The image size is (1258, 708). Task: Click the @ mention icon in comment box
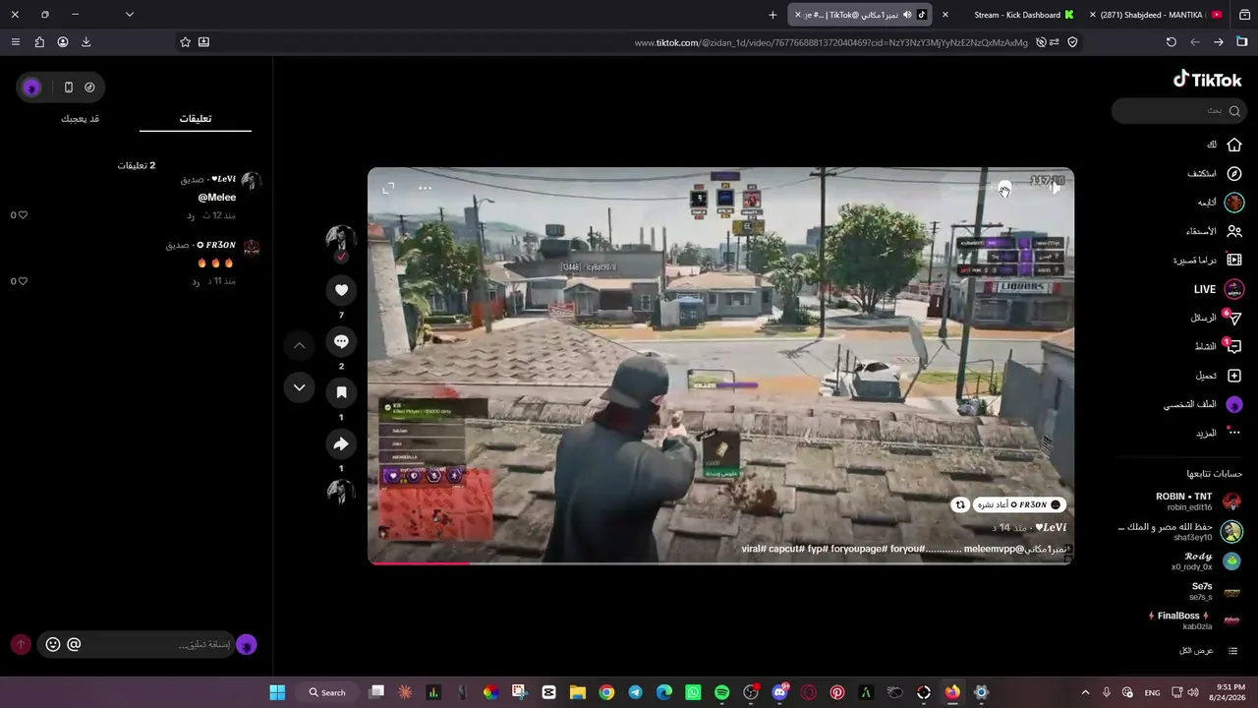(74, 644)
